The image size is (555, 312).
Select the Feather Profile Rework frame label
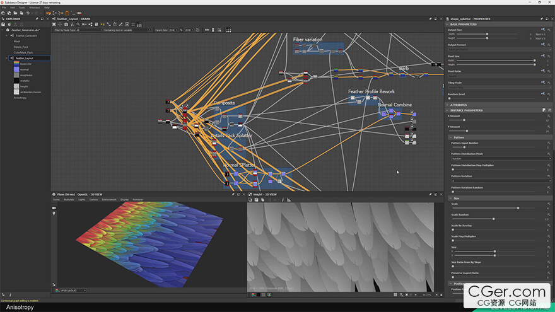pos(371,92)
